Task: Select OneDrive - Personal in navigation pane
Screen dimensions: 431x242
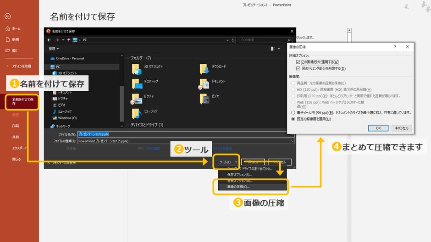Action: point(70,58)
